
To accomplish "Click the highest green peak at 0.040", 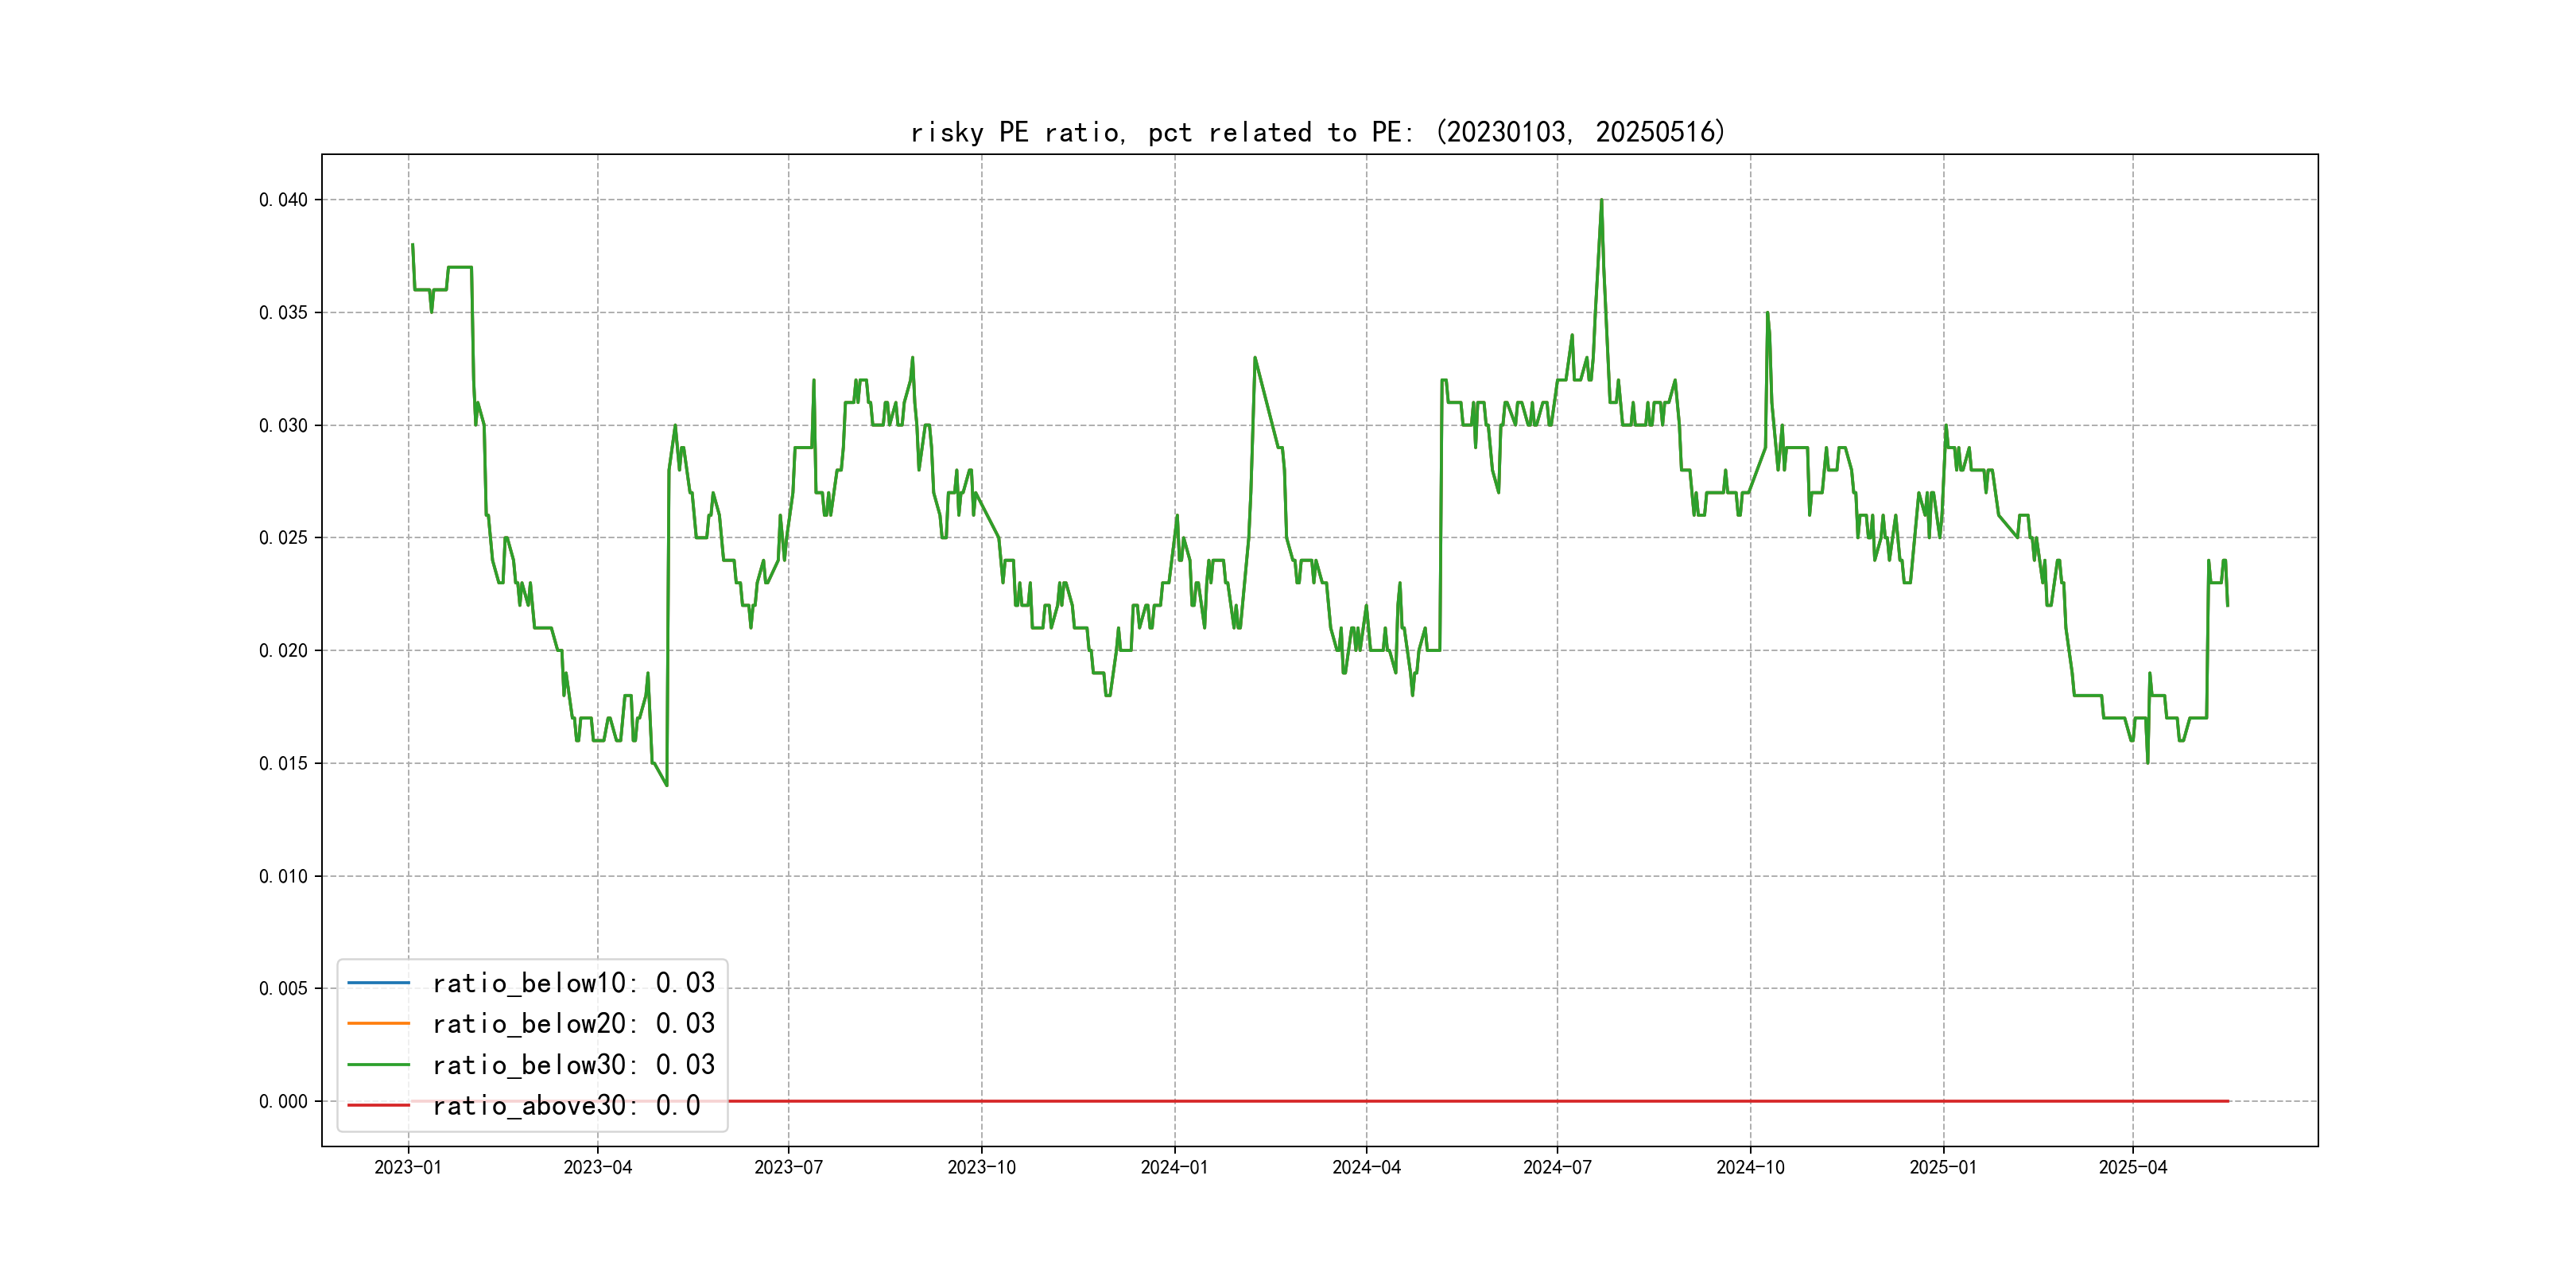I will point(1601,201).
